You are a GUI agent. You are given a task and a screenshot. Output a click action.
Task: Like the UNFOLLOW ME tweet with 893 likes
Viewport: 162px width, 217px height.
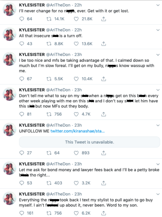[x=76, y=153]
